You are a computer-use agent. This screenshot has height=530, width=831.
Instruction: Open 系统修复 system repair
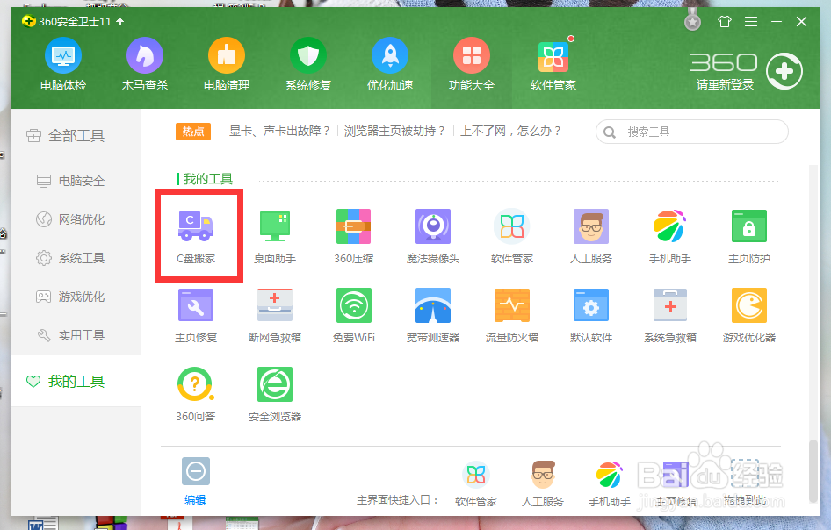(x=308, y=63)
